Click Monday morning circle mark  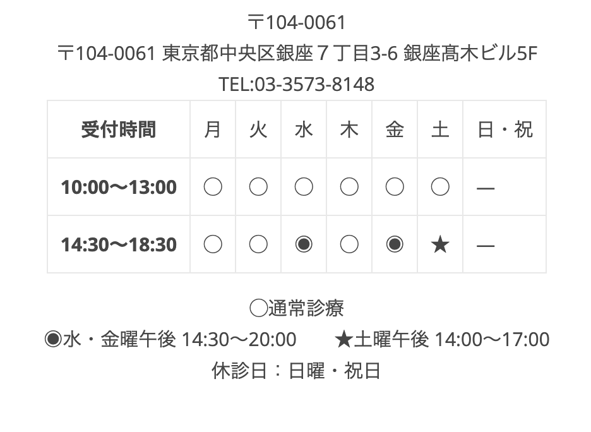coord(213,187)
